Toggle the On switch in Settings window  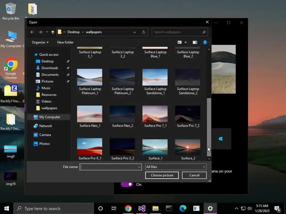click(127, 184)
